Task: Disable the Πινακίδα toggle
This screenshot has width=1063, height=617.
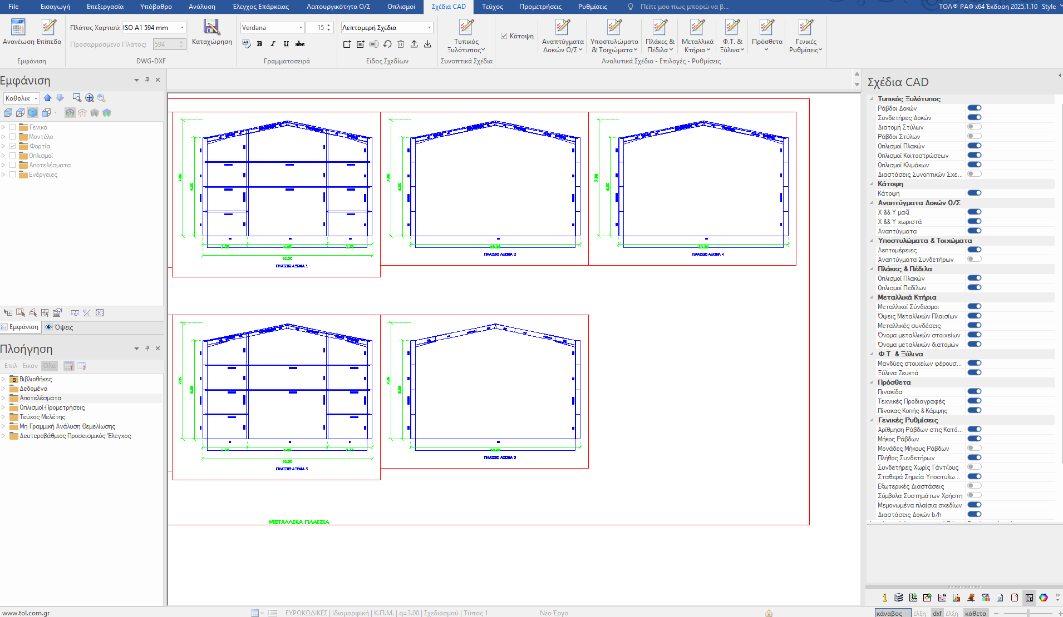Action: 974,391
